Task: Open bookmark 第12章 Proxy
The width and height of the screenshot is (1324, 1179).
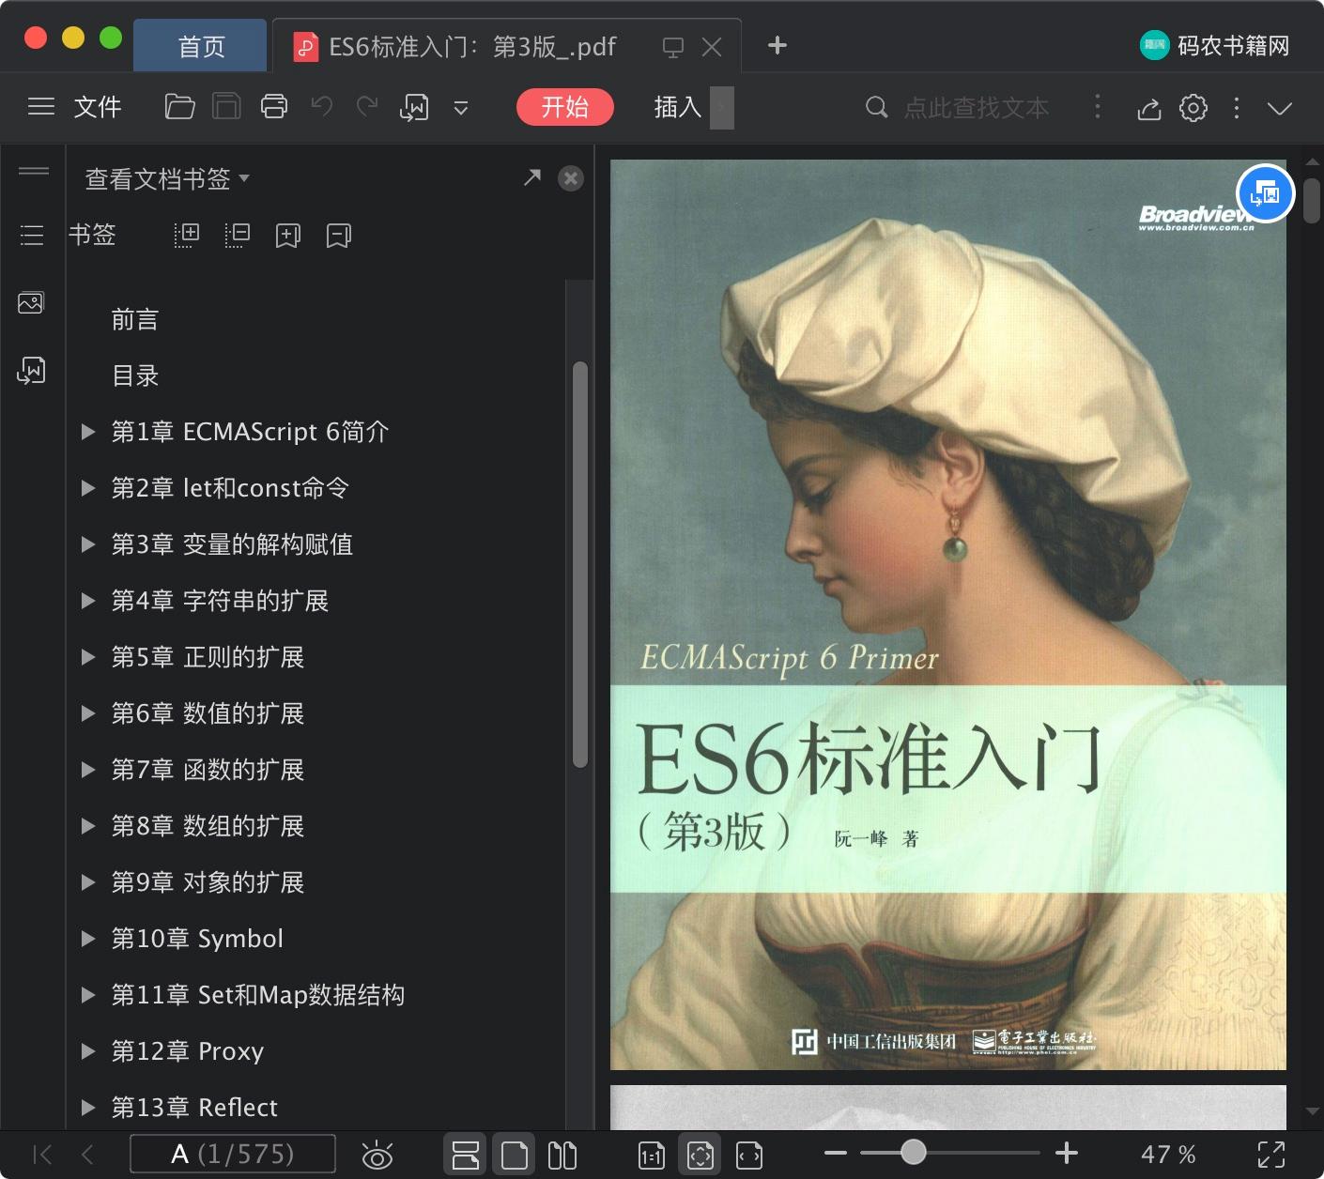Action: click(x=188, y=1051)
